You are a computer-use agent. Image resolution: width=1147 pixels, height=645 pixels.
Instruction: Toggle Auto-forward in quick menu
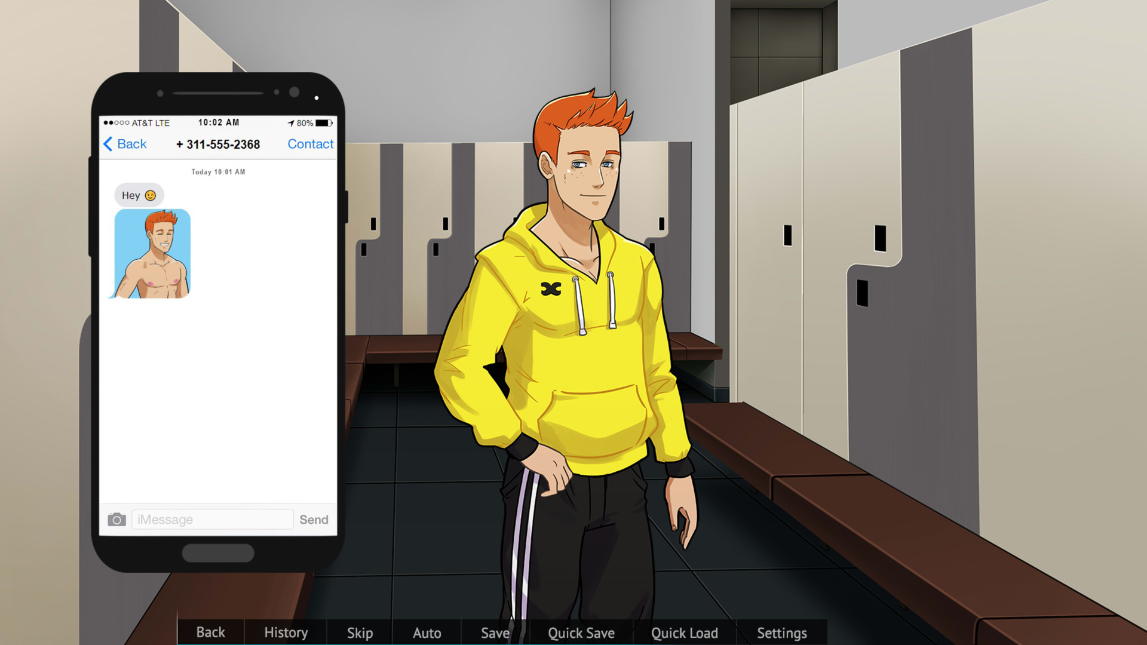coord(427,632)
